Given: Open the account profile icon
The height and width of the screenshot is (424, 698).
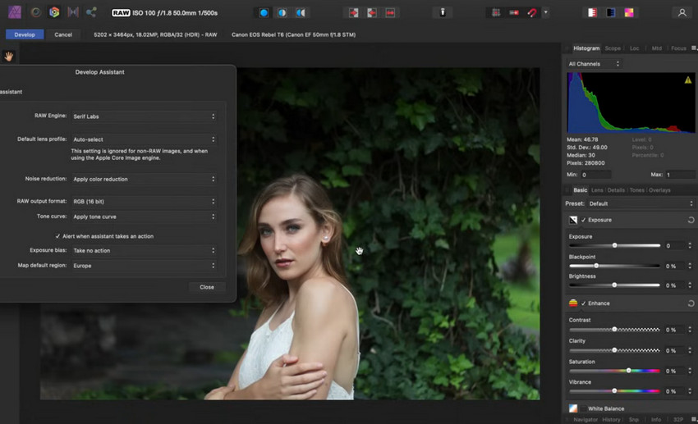Looking at the screenshot, I should pos(682,13).
